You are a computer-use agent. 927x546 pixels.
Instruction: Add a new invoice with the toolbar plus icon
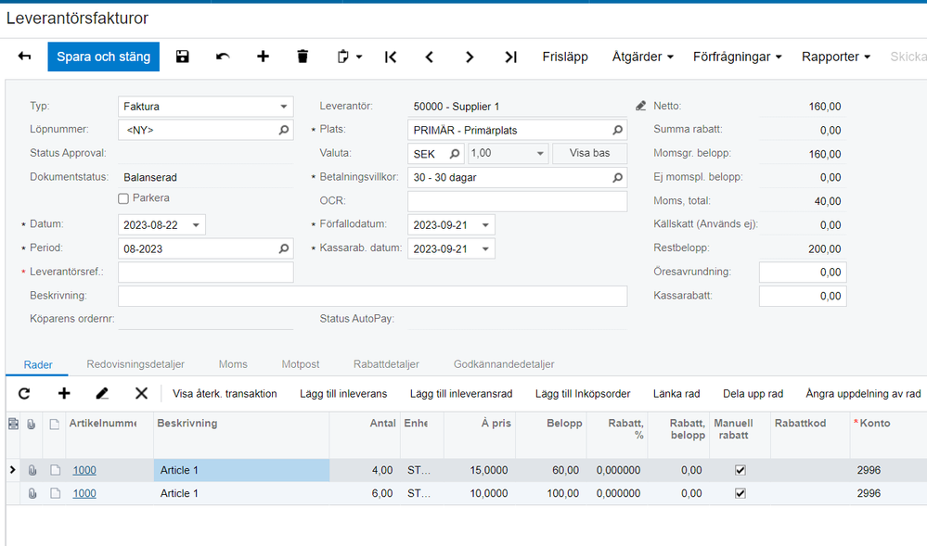[264, 57]
